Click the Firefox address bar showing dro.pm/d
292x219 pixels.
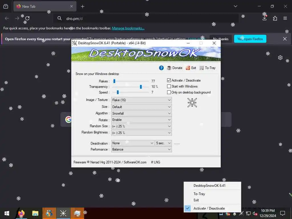point(146,19)
